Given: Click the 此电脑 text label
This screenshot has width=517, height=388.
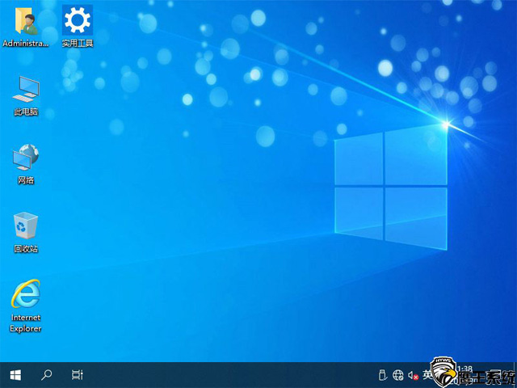Looking at the screenshot, I should [26, 112].
